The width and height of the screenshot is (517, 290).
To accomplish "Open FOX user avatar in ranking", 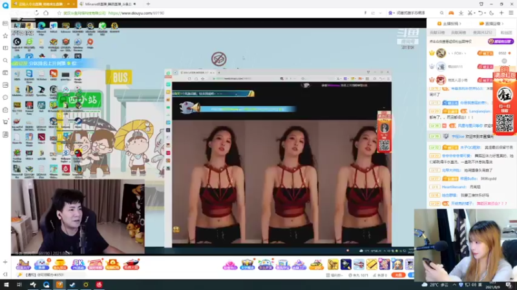I will [441, 53].
